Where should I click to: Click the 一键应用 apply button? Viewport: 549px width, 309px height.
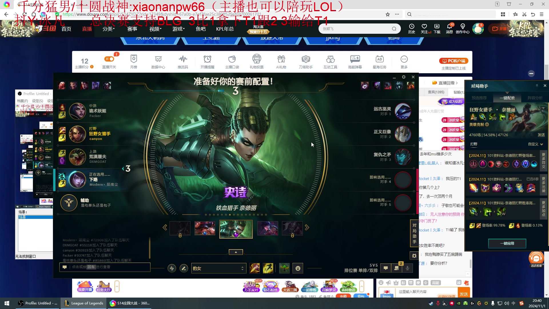(x=507, y=243)
